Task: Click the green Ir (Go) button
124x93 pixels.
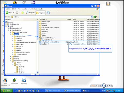Action: coord(95,17)
